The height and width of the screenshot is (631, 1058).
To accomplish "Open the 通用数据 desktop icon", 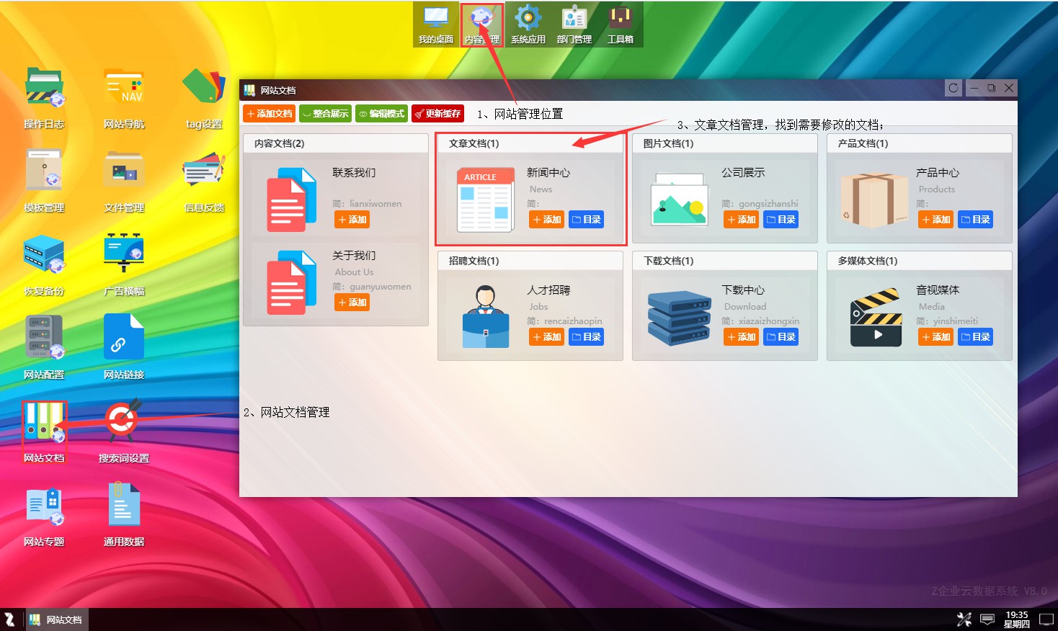I will pos(124,516).
